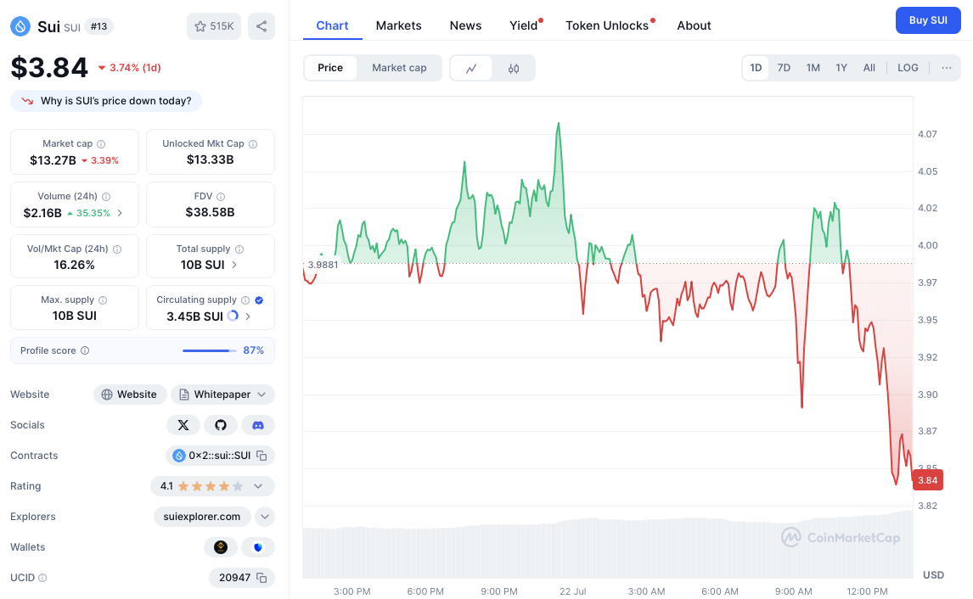Click the Buy SUI button
This screenshot has height=599, width=973.
[x=928, y=20]
